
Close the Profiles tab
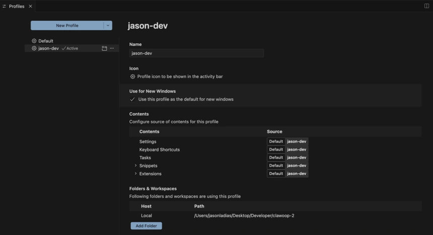click(x=30, y=6)
